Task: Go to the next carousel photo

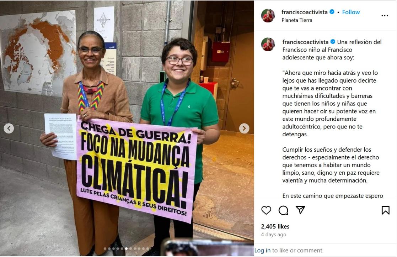Action: point(244,128)
